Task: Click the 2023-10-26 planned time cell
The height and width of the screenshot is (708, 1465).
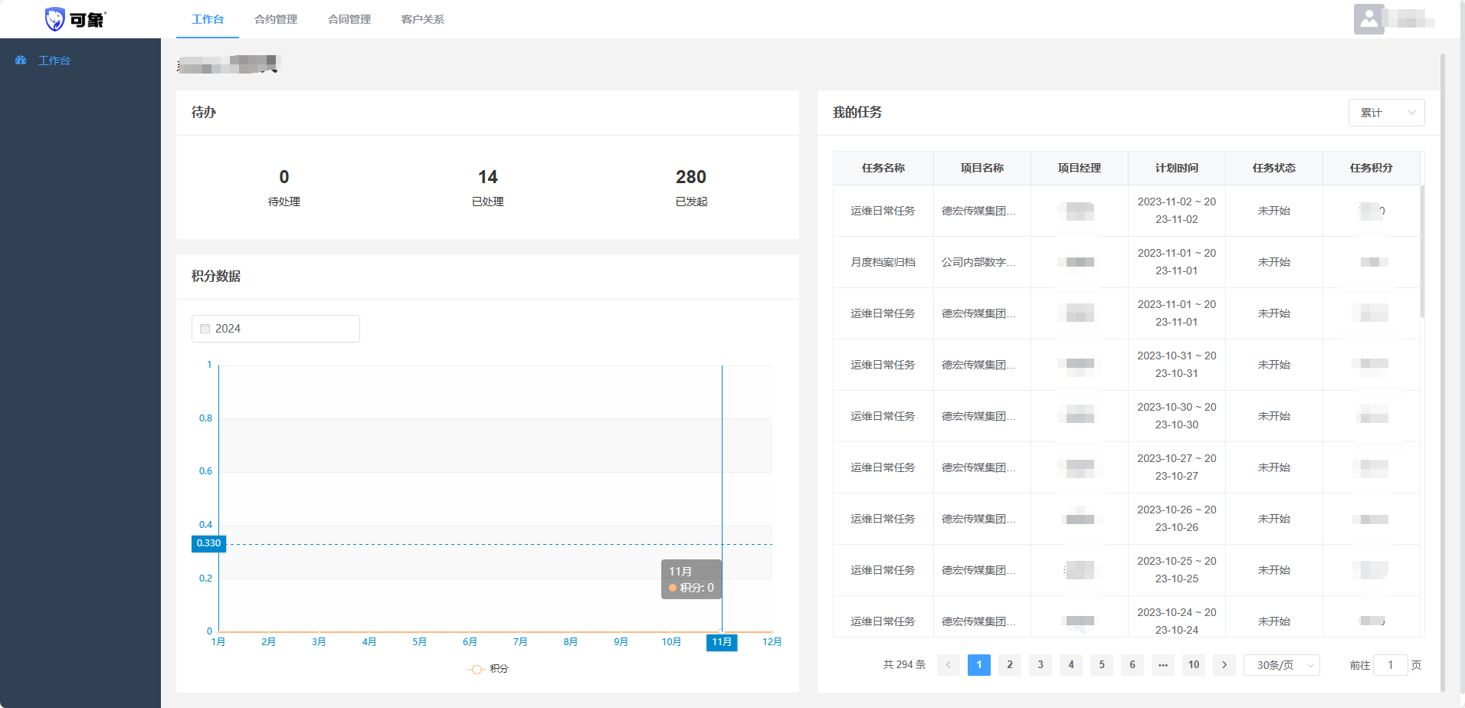Action: [x=1177, y=519]
